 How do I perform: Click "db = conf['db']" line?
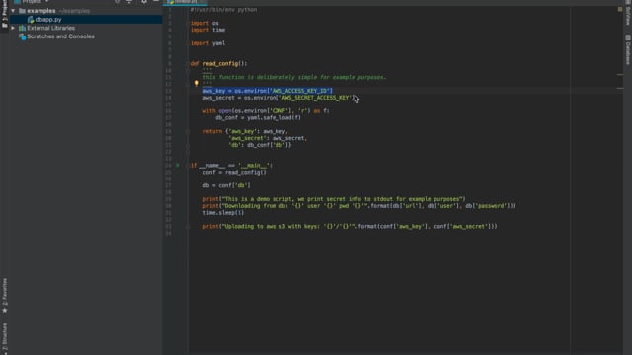pos(226,185)
